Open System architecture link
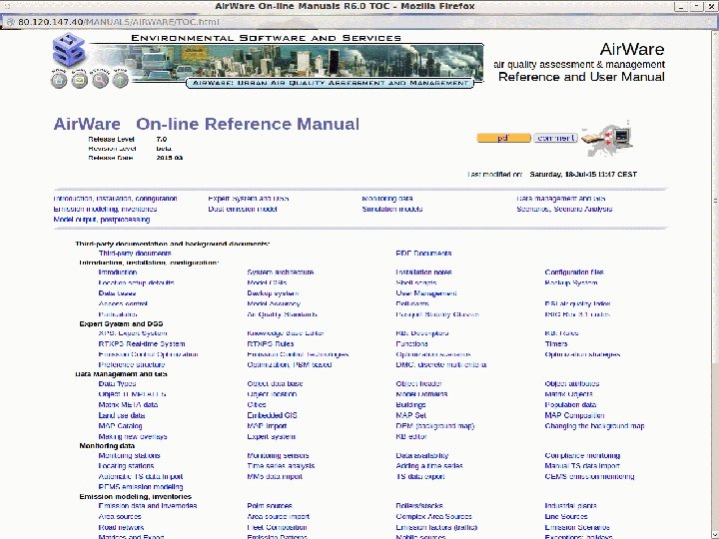The height and width of the screenshot is (539, 719). point(281,272)
